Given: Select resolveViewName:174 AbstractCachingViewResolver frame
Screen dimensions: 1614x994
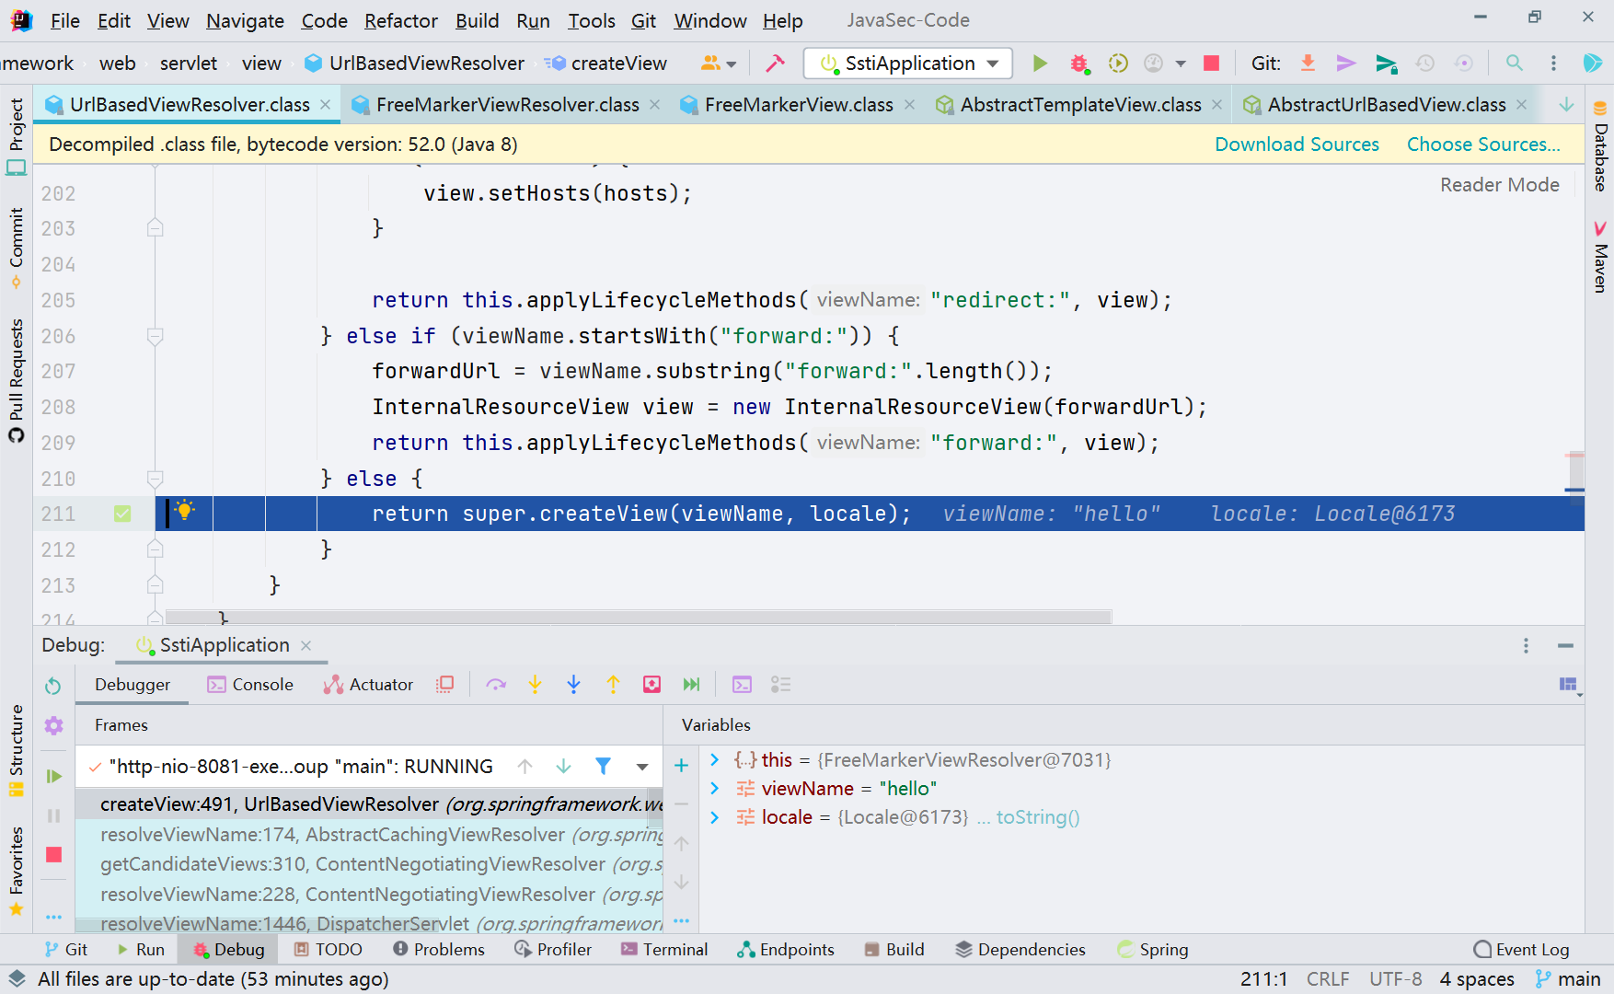Looking at the screenshot, I should tap(368, 835).
